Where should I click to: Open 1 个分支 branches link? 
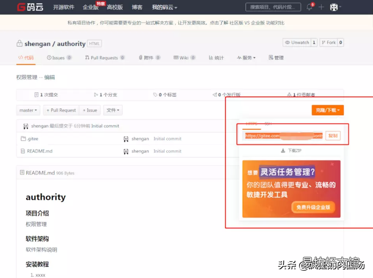pos(106,95)
